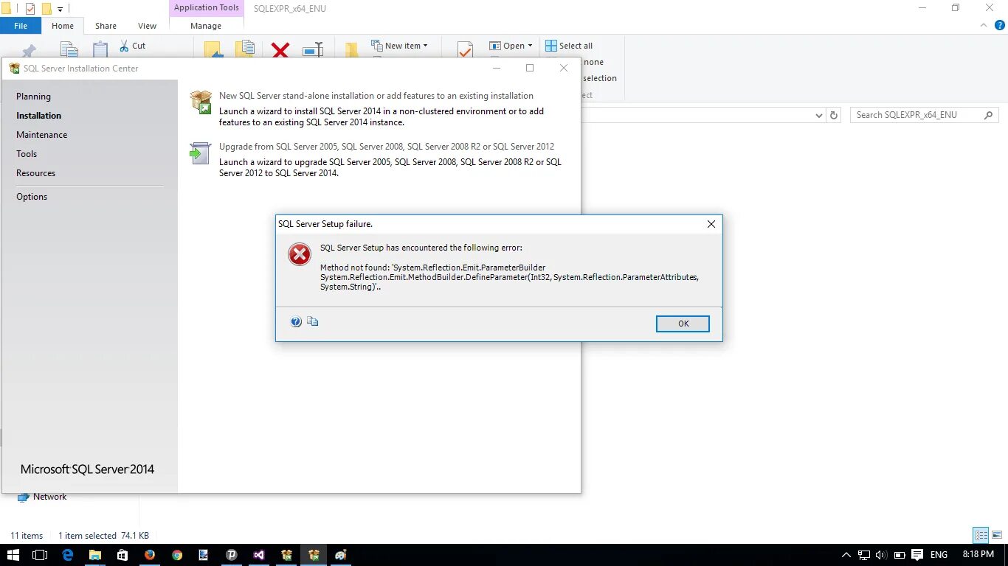Expand the Explorer address bar history dropdown
Image resolution: width=1008 pixels, height=566 pixels.
click(x=819, y=116)
